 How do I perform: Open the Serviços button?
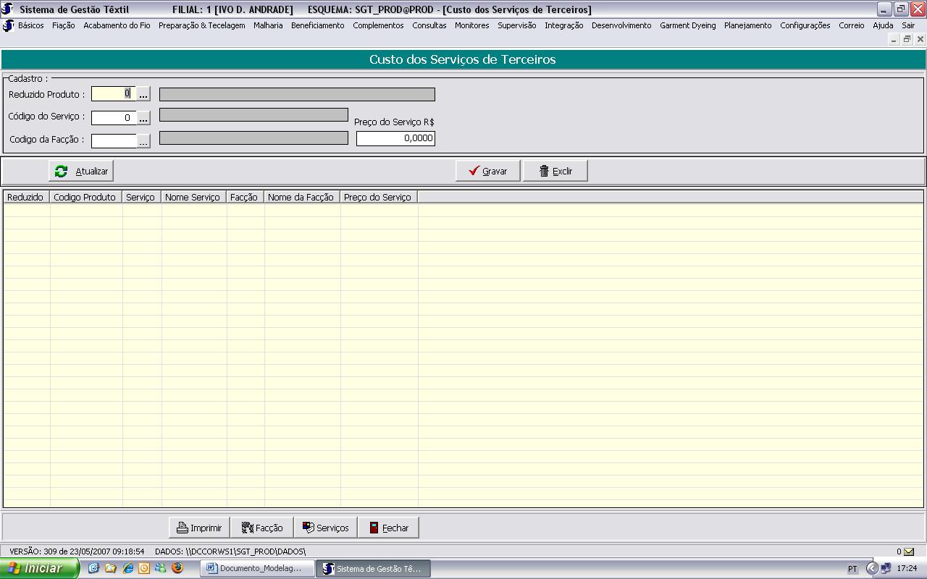[325, 528]
